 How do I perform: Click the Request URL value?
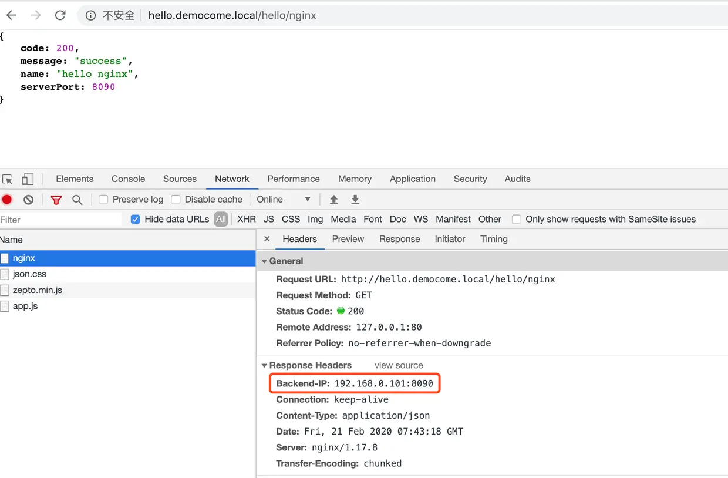(x=448, y=280)
